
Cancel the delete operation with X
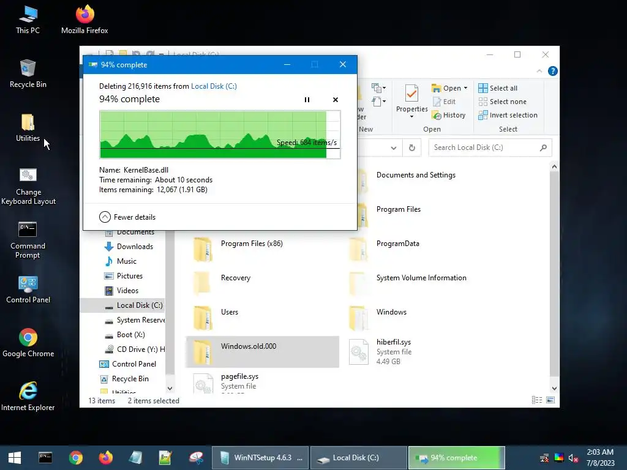click(x=336, y=100)
